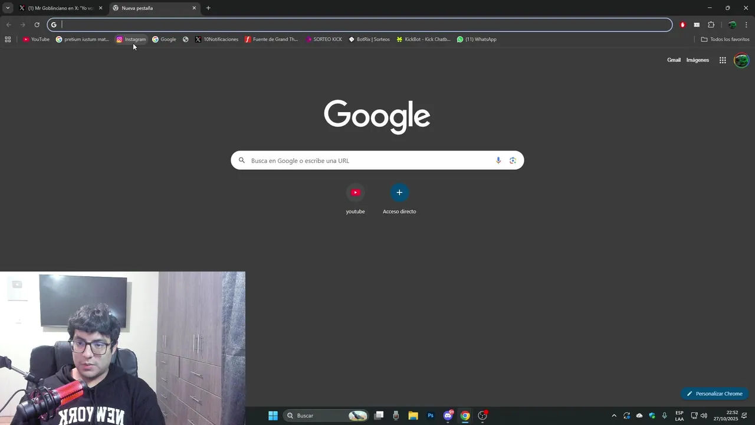The width and height of the screenshot is (755, 425).
Task: Click the taskbar Buscar search box
Action: tap(326, 416)
